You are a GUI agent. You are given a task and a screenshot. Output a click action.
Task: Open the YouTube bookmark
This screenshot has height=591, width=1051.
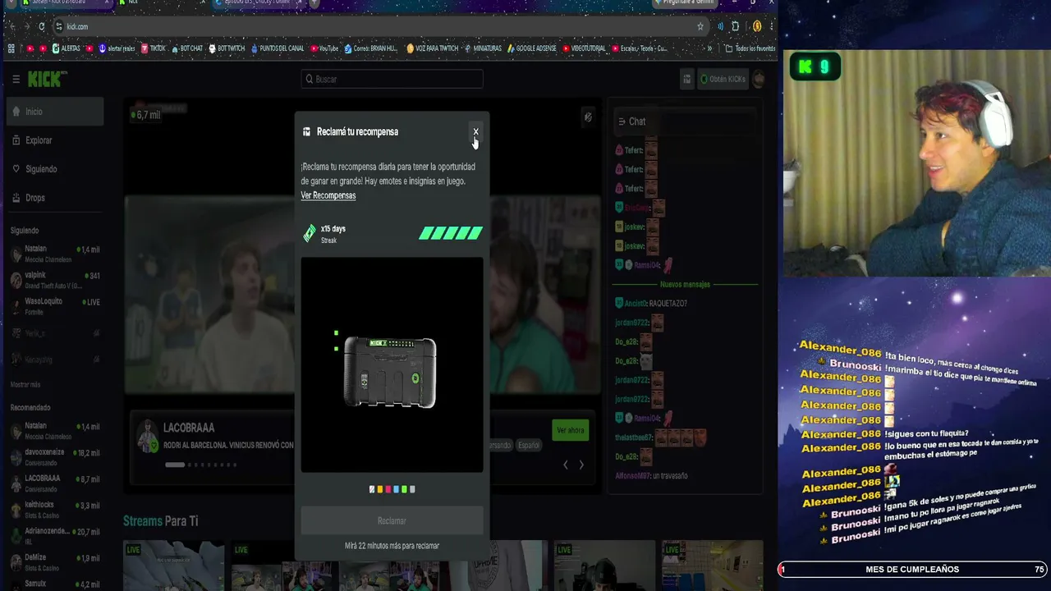pyautogui.click(x=324, y=48)
